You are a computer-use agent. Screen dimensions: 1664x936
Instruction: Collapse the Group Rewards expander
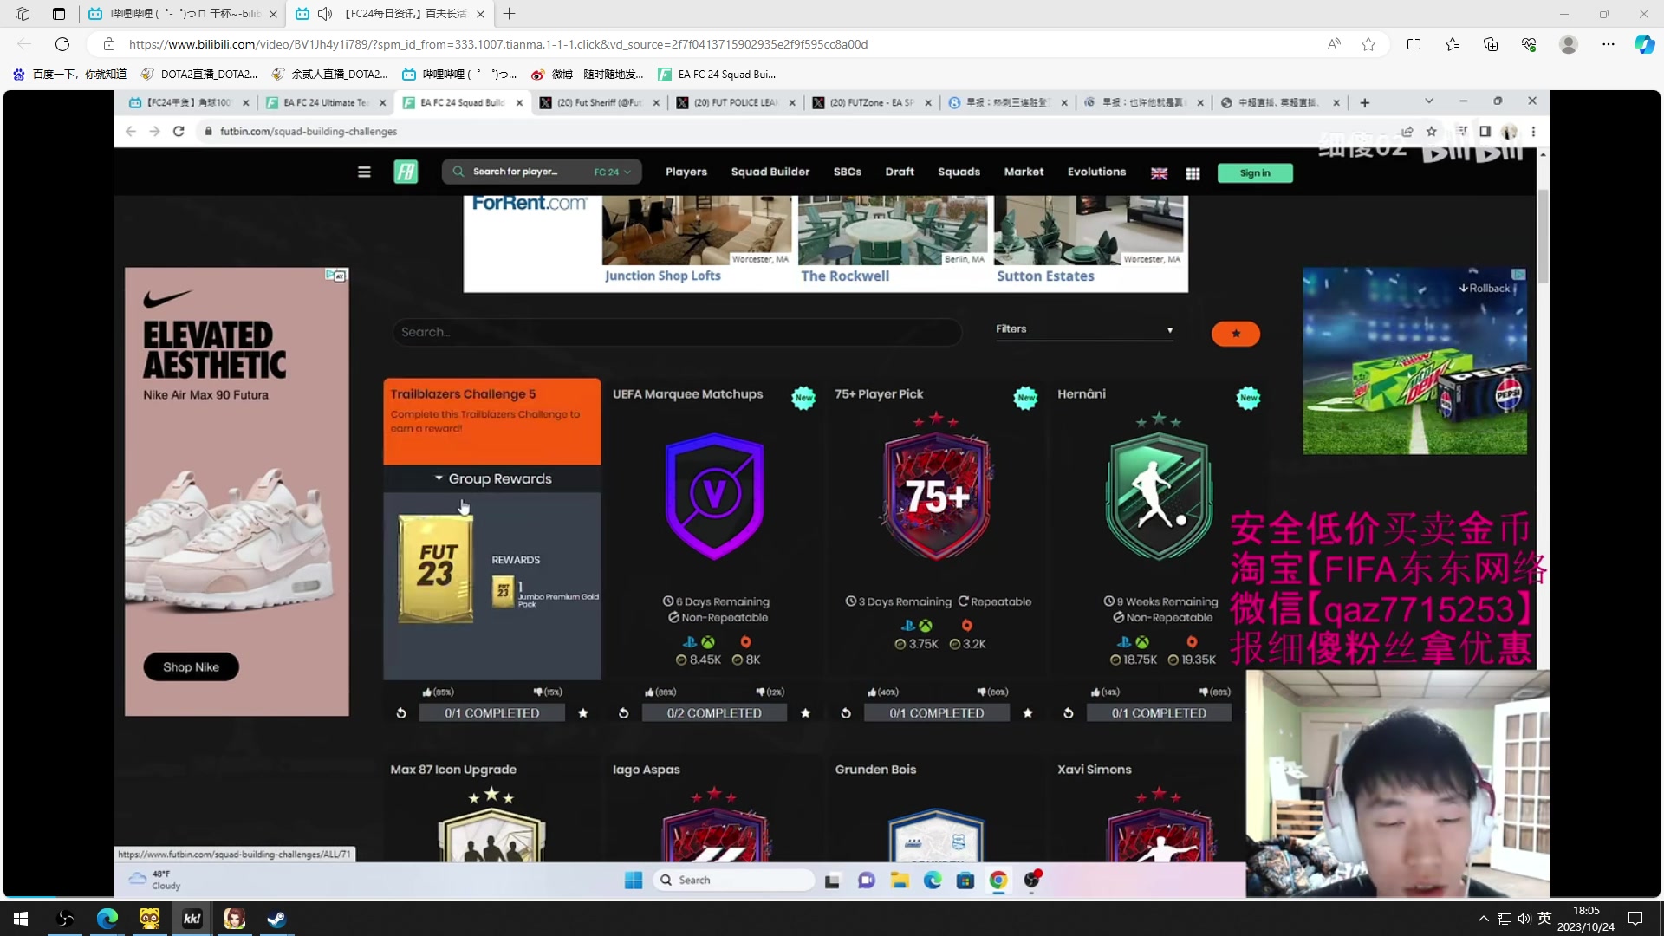492,478
